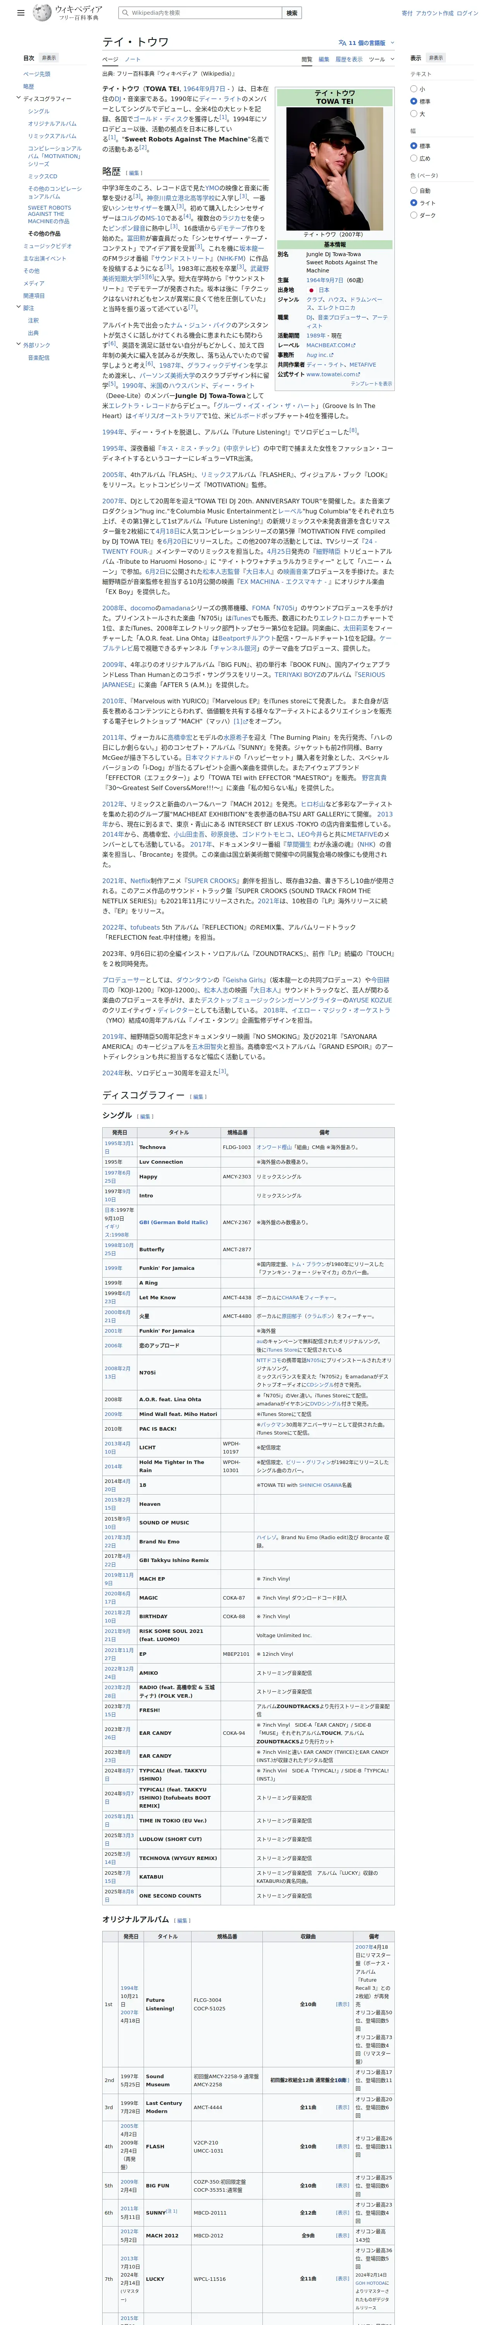Image resolution: width=497 pixels, height=2325 pixels.
Task: Click external link icon after MACHBEAT.COM
Action: [353, 345]
